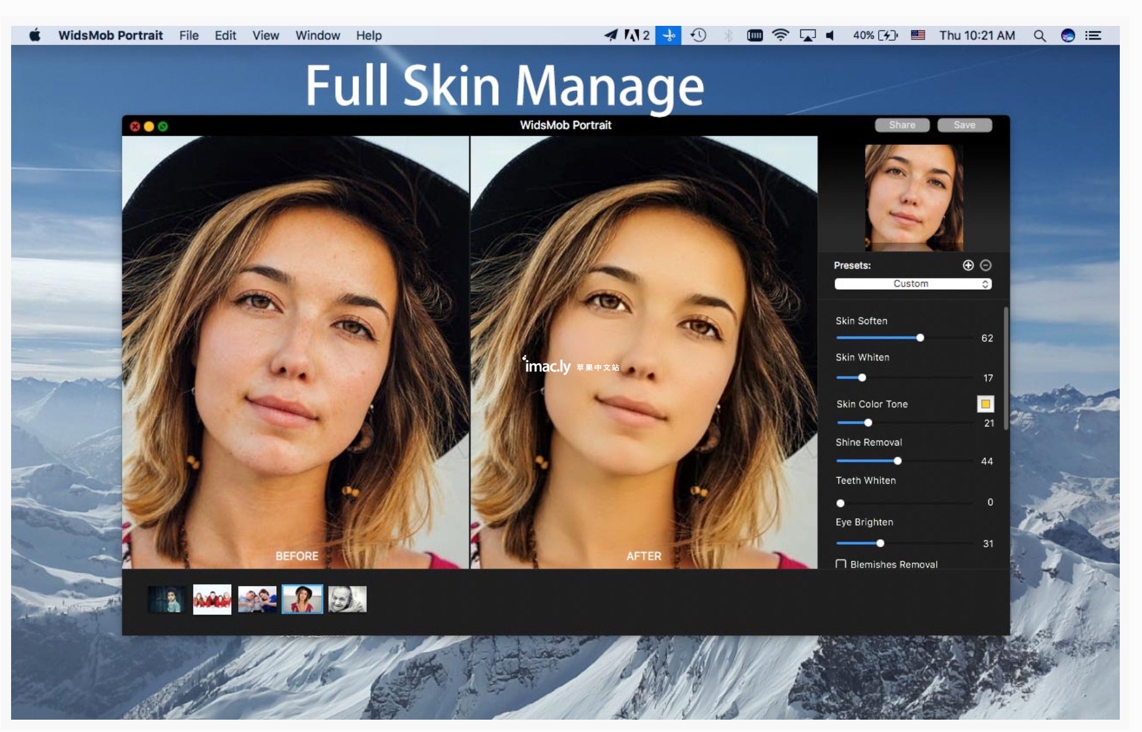
Task: Click the Shine Removal slider
Action: [x=904, y=461]
